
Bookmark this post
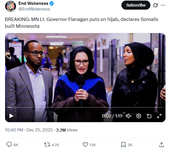[123, 145]
